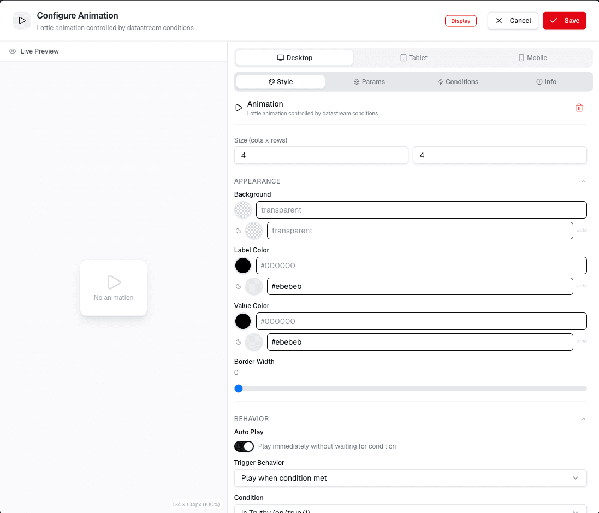
Task: Click the Border Width slider handle
Action: point(239,388)
